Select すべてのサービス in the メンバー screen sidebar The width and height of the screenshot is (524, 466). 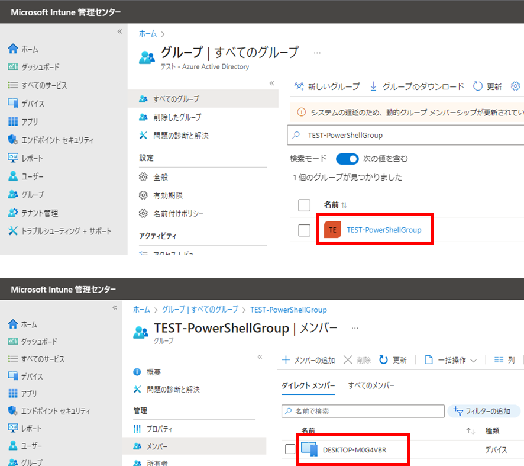pos(37,359)
